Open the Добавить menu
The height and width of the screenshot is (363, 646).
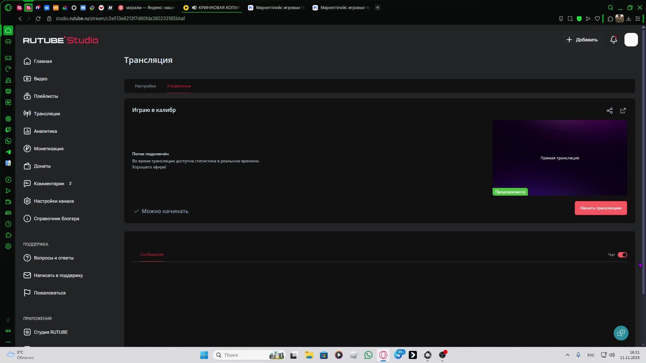(582, 40)
